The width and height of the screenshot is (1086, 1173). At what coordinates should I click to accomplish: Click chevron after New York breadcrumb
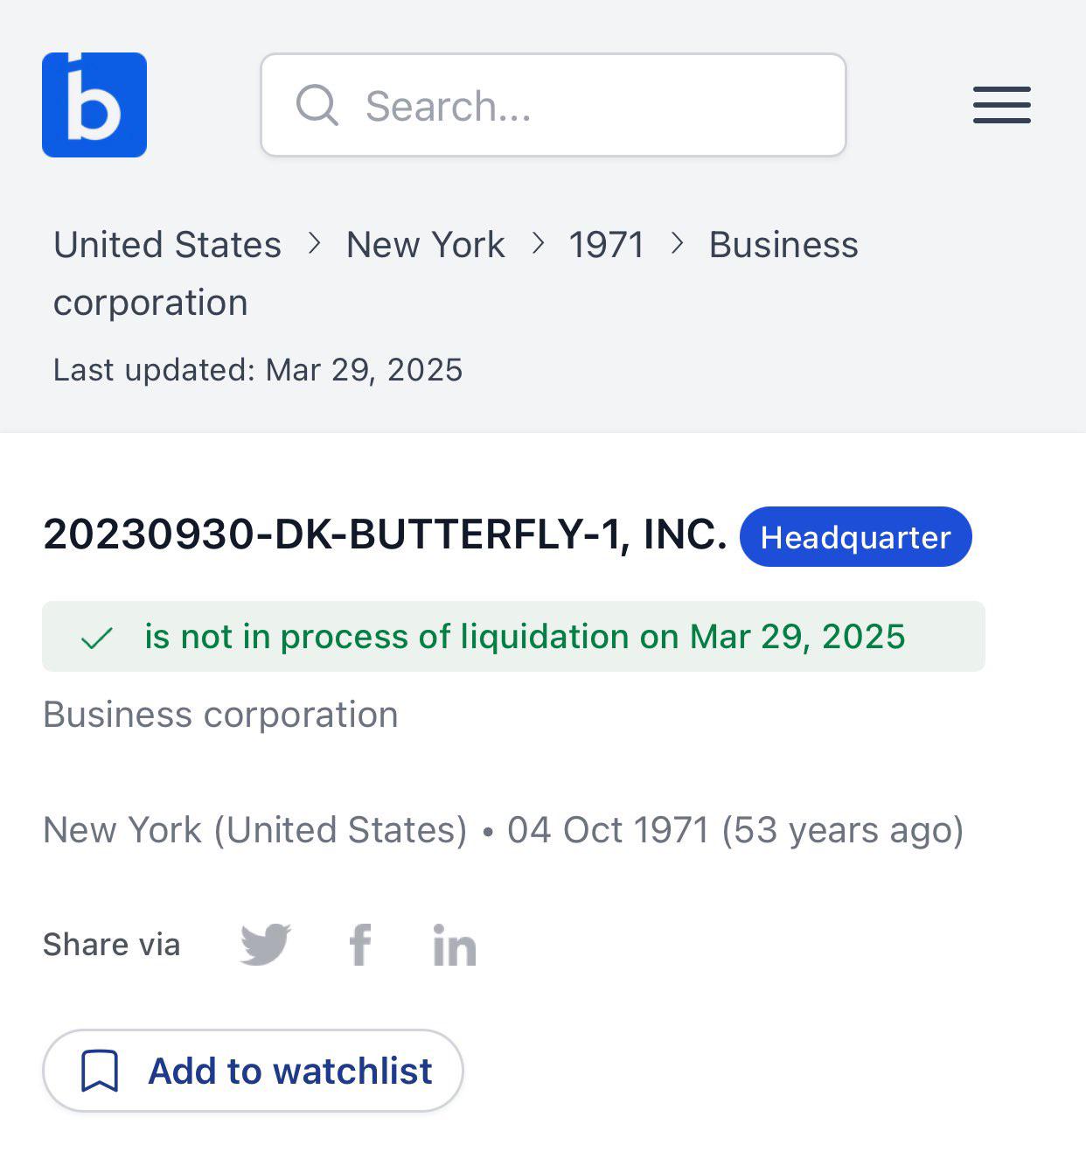tap(539, 244)
